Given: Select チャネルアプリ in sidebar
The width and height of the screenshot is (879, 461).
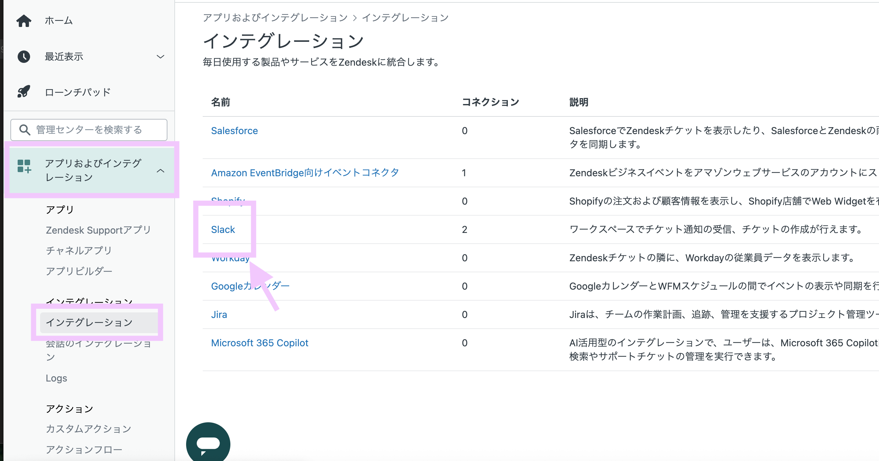Looking at the screenshot, I should [79, 250].
